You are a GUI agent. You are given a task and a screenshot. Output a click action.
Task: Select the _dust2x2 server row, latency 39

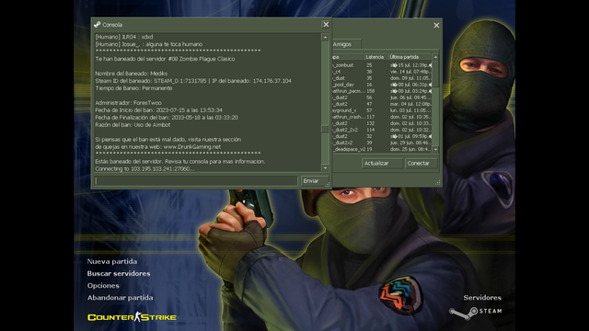382,143
